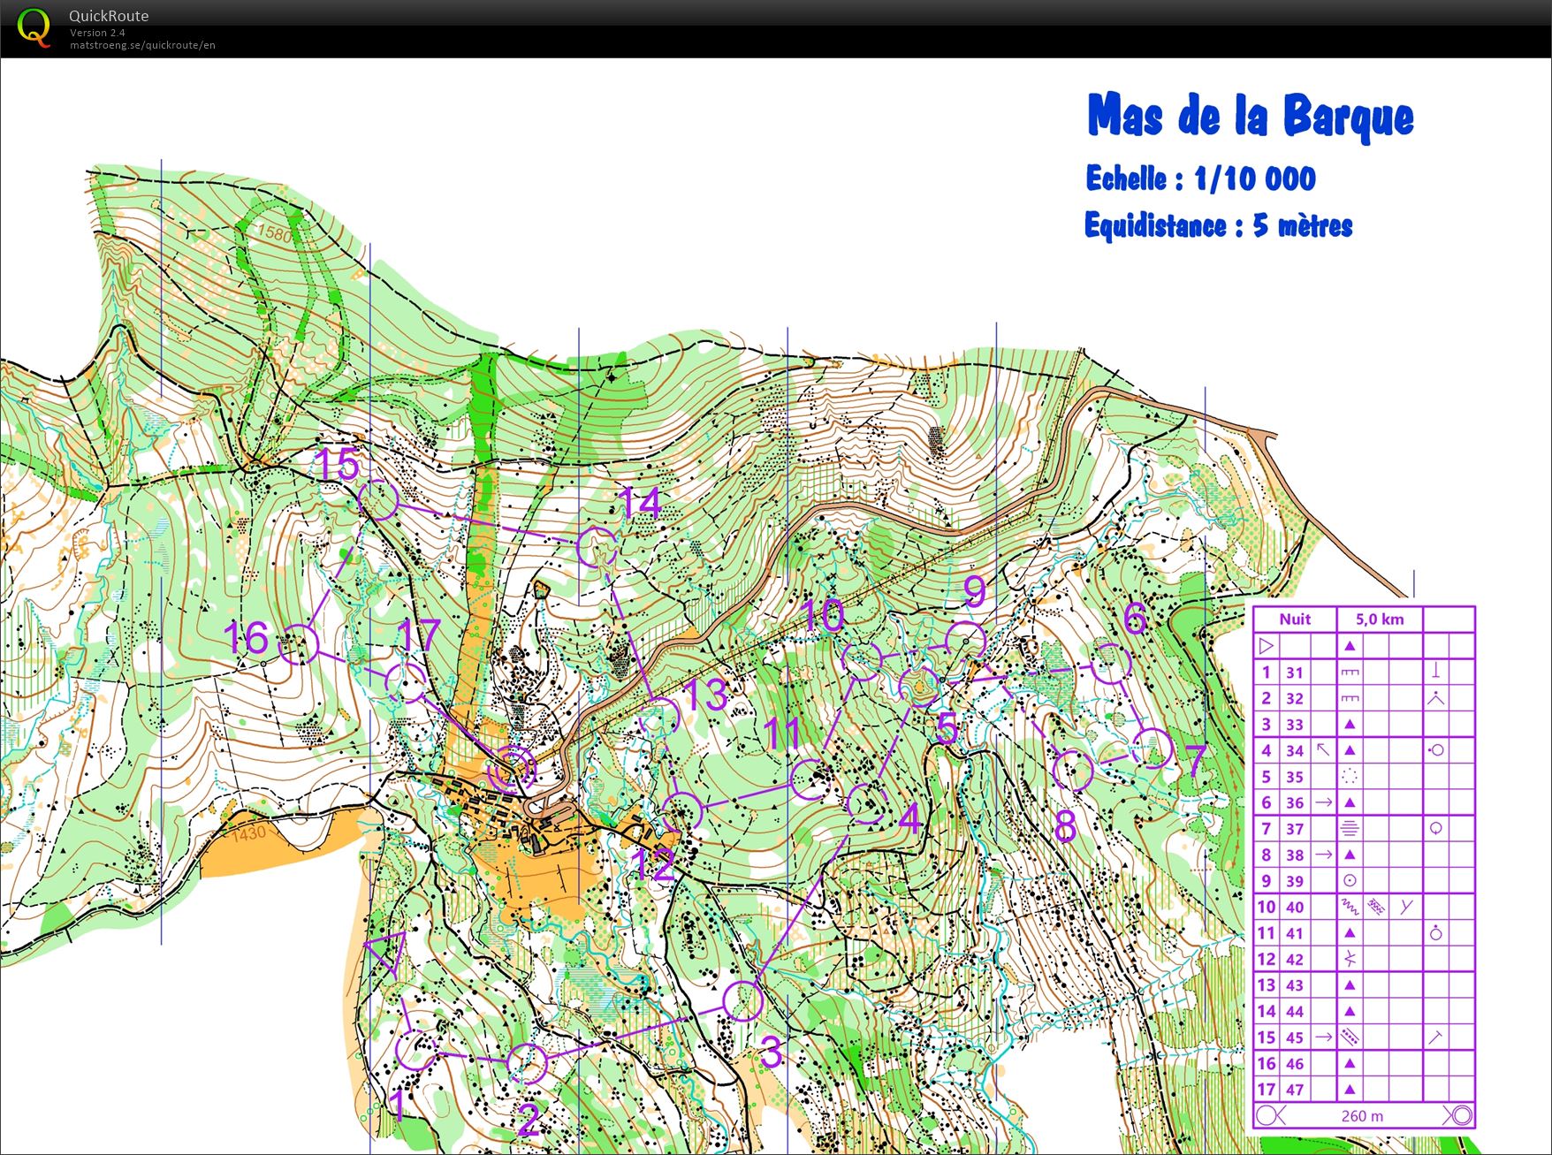
Task: Select control circle 2 on the map
Action: [x=528, y=1064]
